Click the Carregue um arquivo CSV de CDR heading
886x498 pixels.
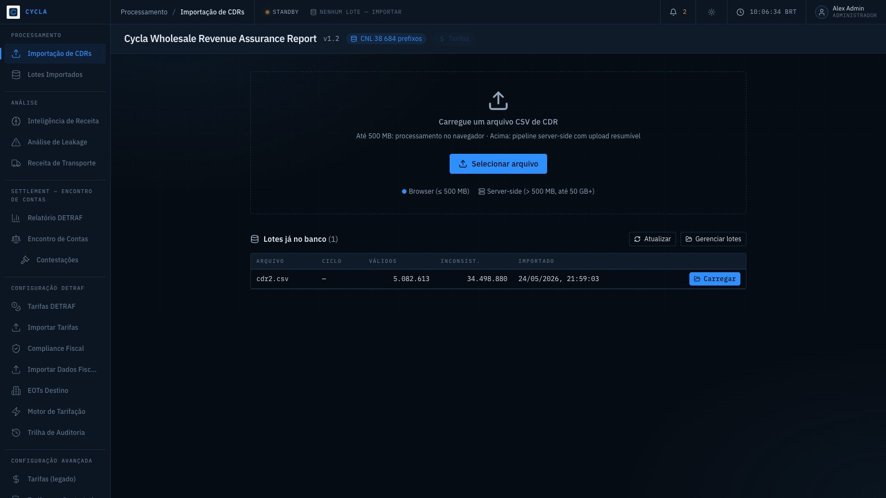click(498, 122)
